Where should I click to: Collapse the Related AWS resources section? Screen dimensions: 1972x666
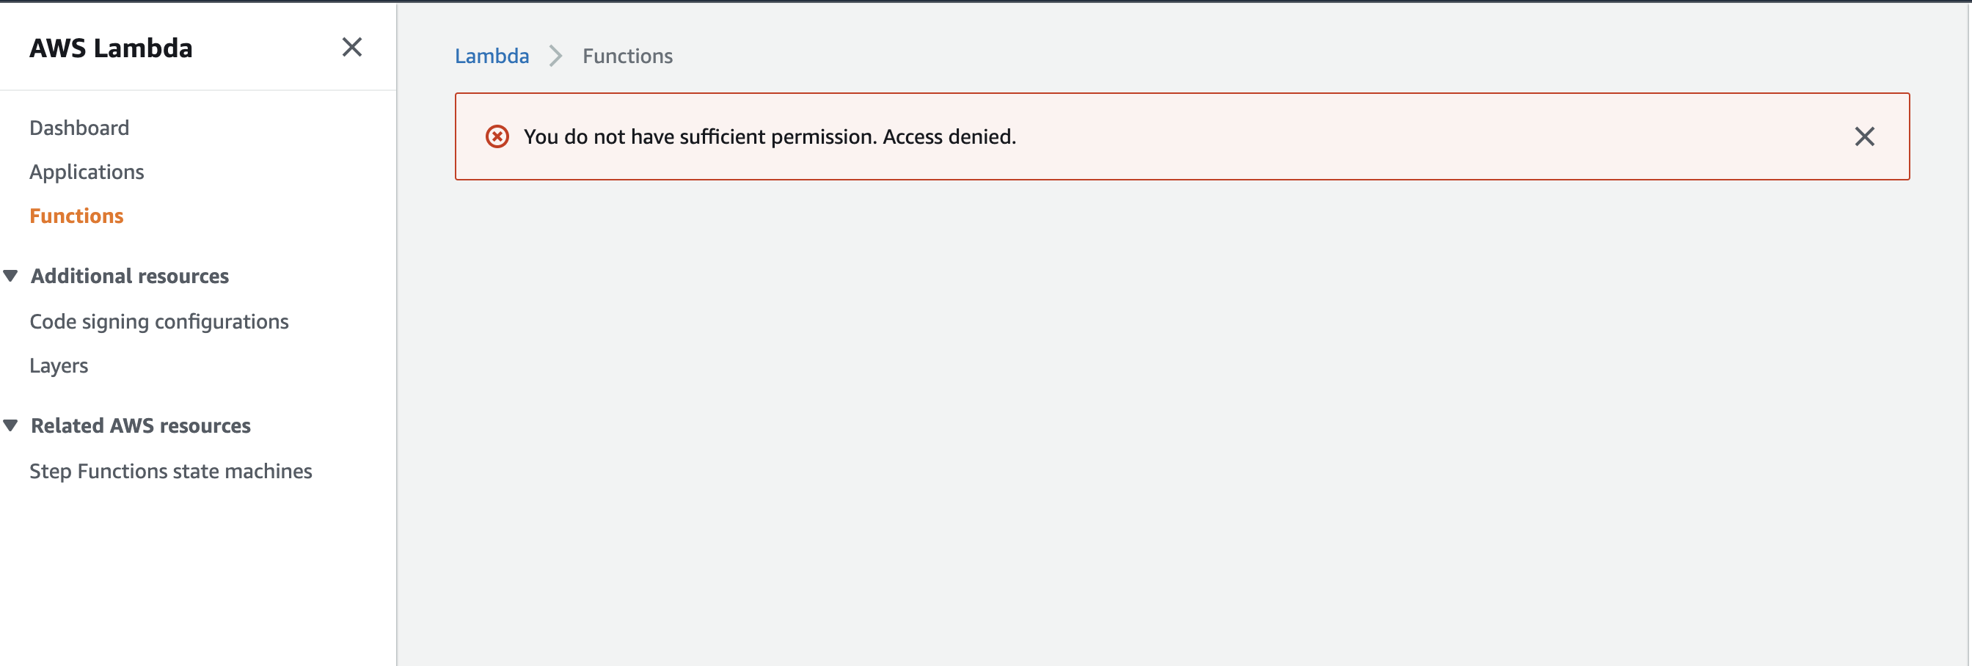11,425
